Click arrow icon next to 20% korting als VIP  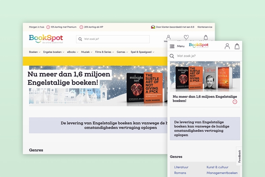tap(81, 27)
